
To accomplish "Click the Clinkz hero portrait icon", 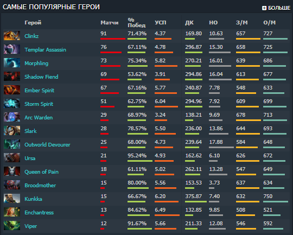I will tap(12, 36).
